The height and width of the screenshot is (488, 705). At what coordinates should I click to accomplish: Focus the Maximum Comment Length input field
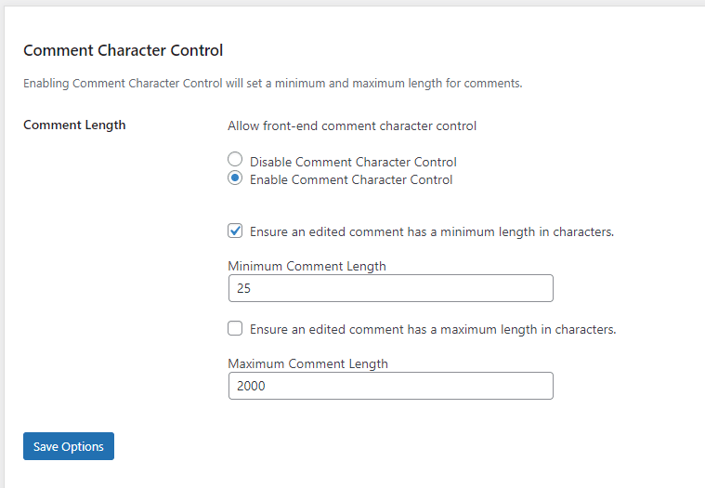[x=391, y=386]
